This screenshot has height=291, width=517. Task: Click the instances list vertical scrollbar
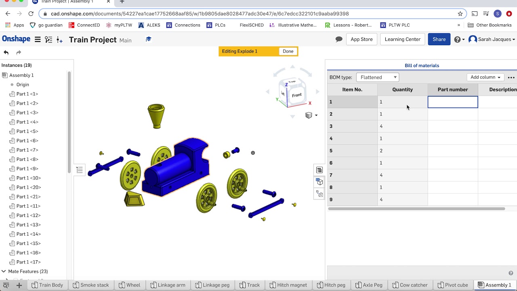[69, 123]
